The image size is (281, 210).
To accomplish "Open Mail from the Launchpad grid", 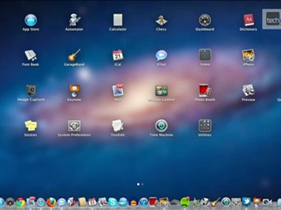I will click(x=118, y=90).
